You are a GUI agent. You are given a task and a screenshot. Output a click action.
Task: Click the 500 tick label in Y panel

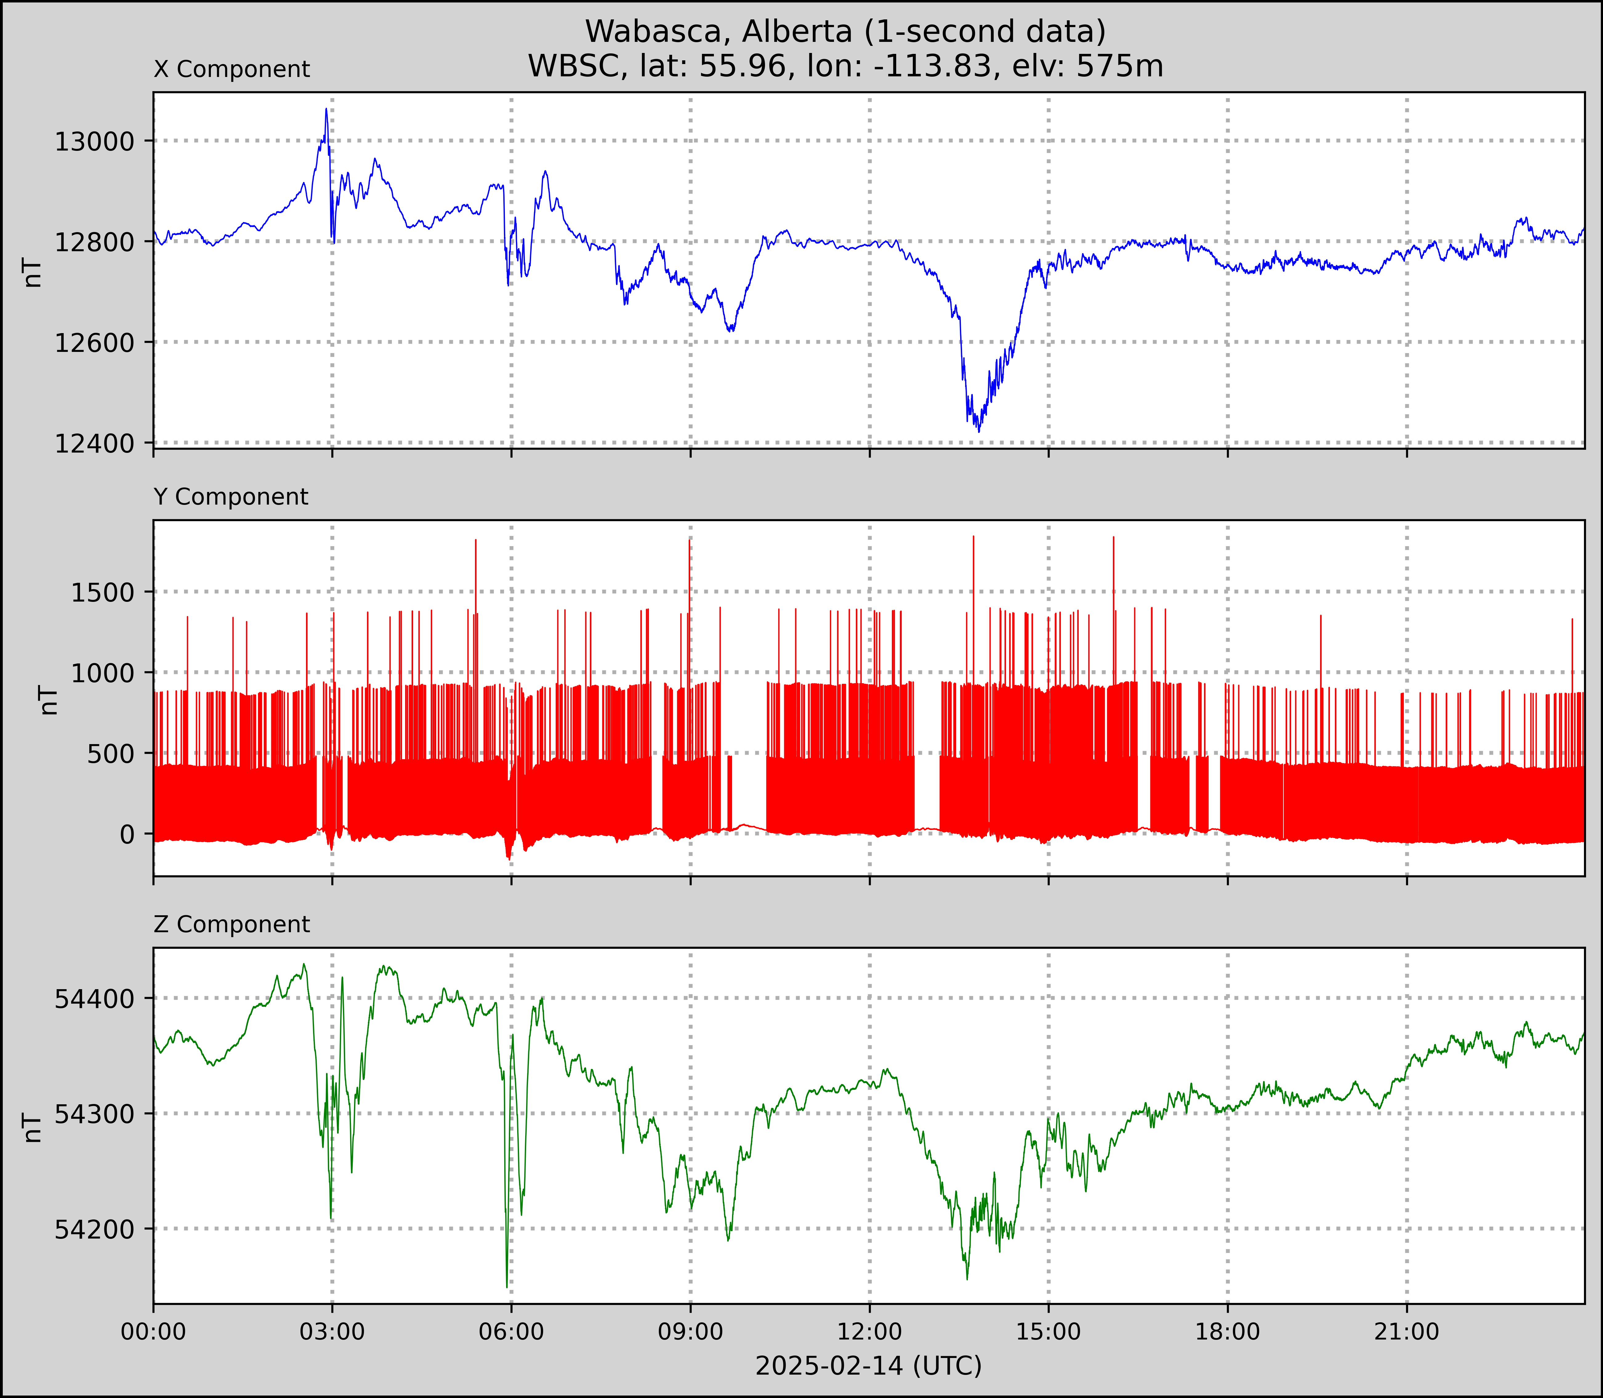click(111, 754)
